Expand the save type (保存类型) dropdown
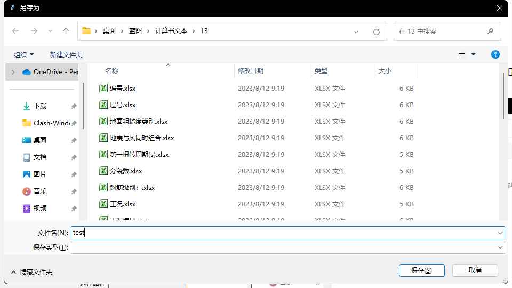This screenshot has width=512, height=288. [500, 247]
